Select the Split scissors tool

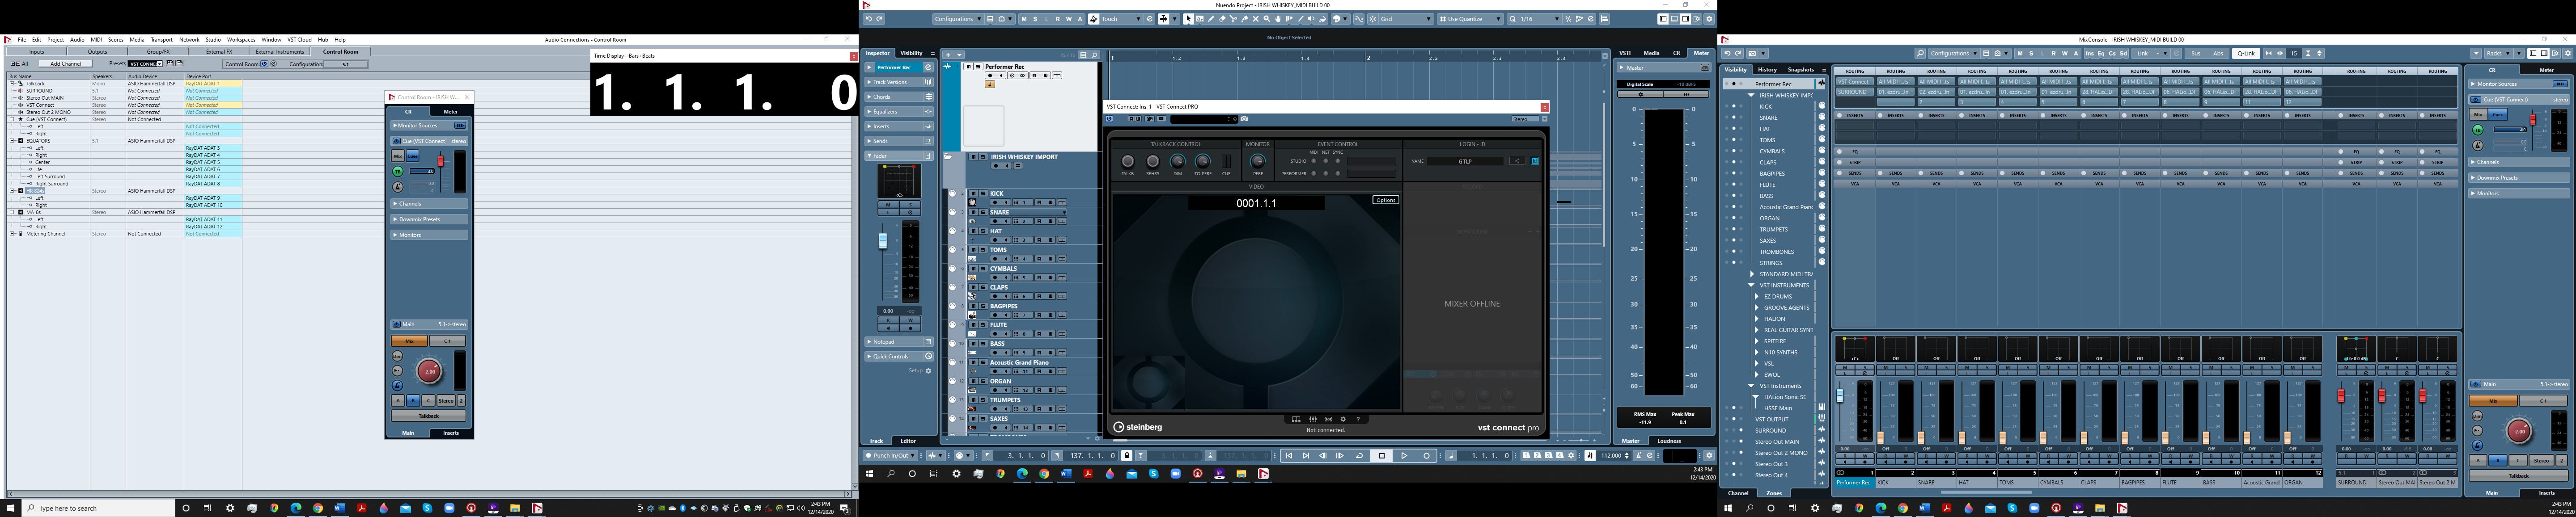[x=1234, y=19]
